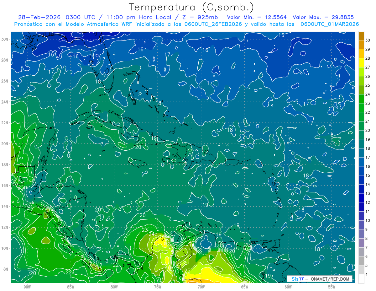Click purple legend segment between 7 and 8
This screenshot has width=376, height=291.
[361, 243]
